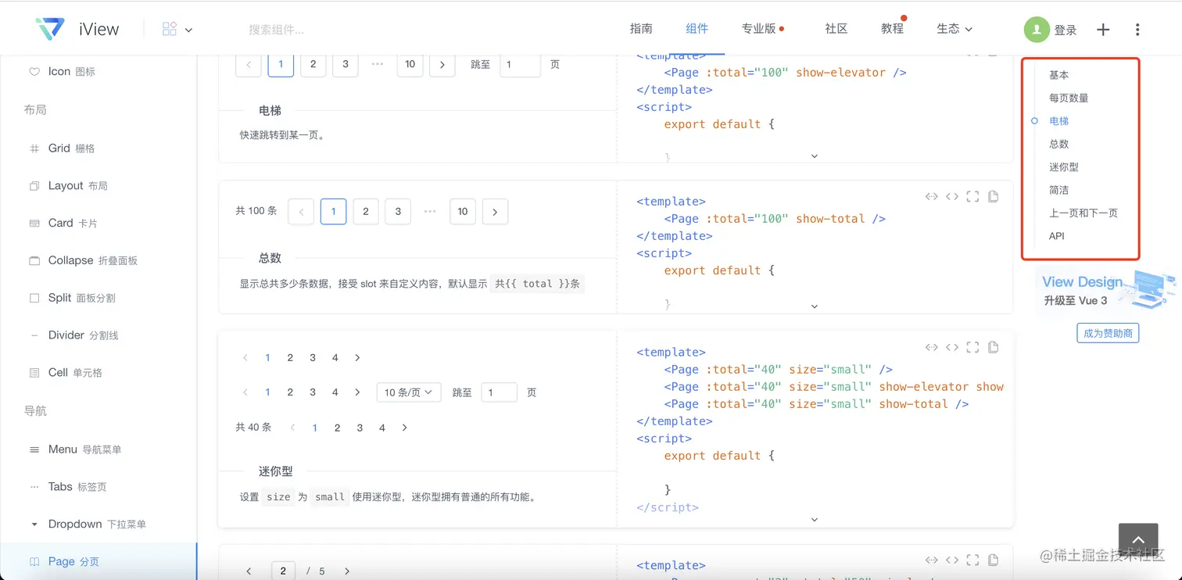Expand the code under the 总数 demo
The width and height of the screenshot is (1182, 580).
pyautogui.click(x=815, y=307)
